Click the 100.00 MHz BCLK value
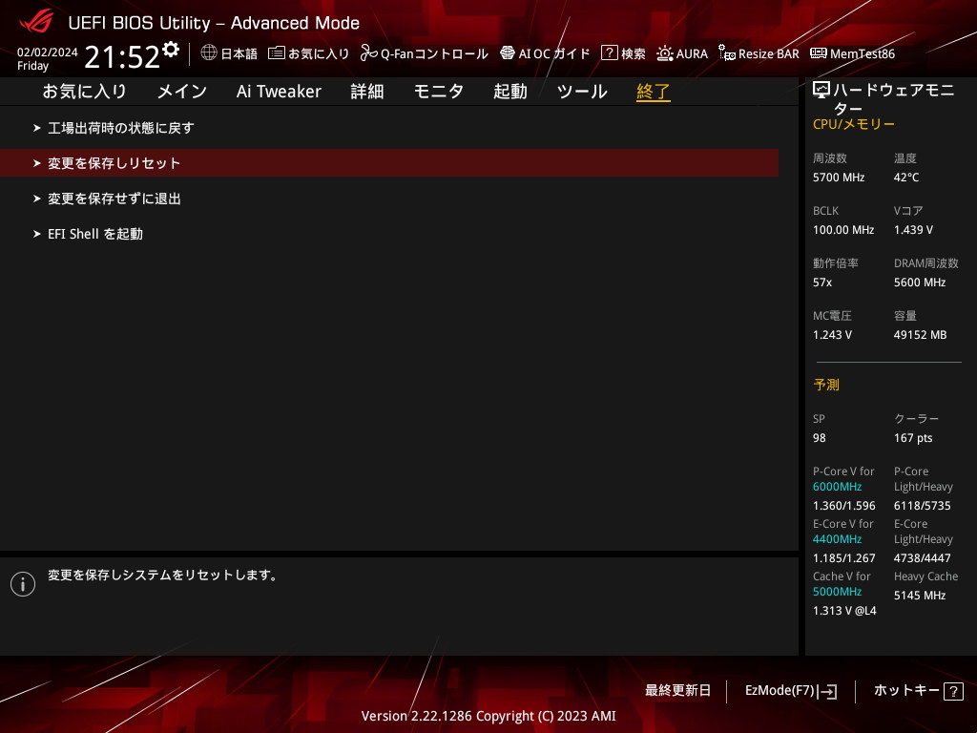 click(x=843, y=230)
